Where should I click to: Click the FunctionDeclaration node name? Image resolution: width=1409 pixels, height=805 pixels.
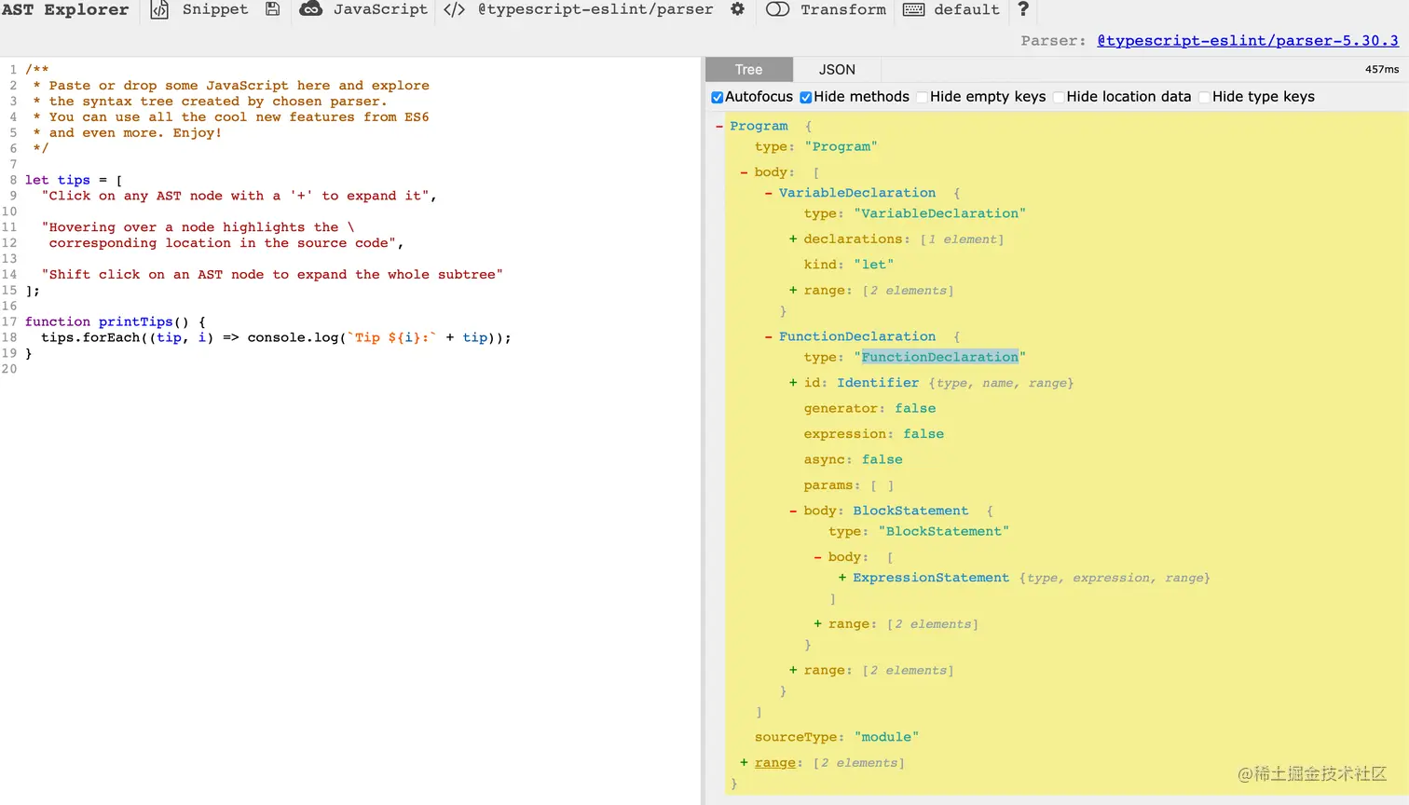pos(857,336)
